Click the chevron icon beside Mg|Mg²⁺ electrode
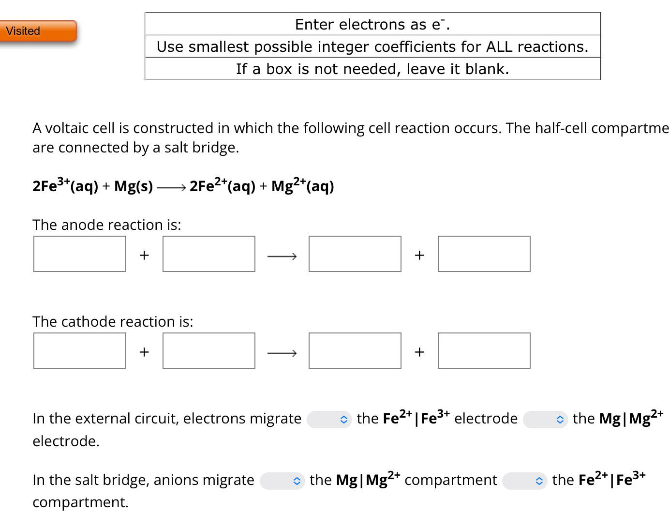Viewport: 669px width, 528px height. tap(560, 420)
